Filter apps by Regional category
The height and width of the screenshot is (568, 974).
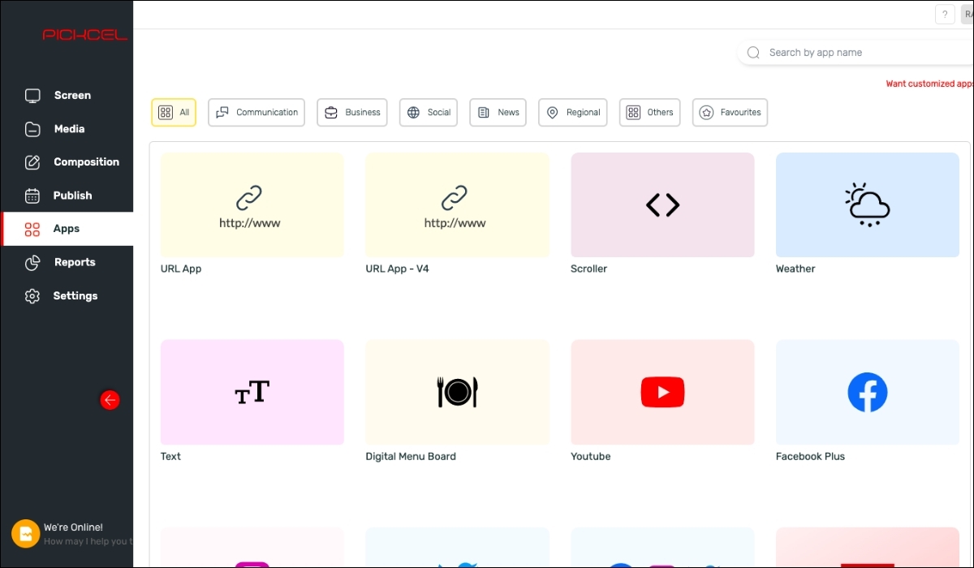(573, 113)
